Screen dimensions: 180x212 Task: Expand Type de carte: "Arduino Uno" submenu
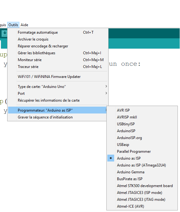[58, 87]
